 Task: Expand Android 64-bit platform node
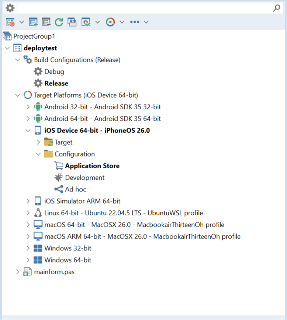click(28, 119)
